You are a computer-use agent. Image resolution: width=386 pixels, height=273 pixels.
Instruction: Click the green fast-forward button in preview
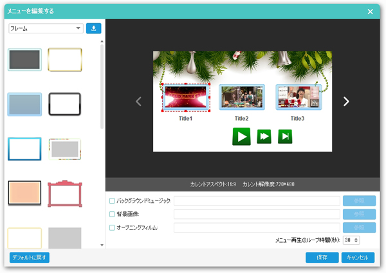point(264,136)
